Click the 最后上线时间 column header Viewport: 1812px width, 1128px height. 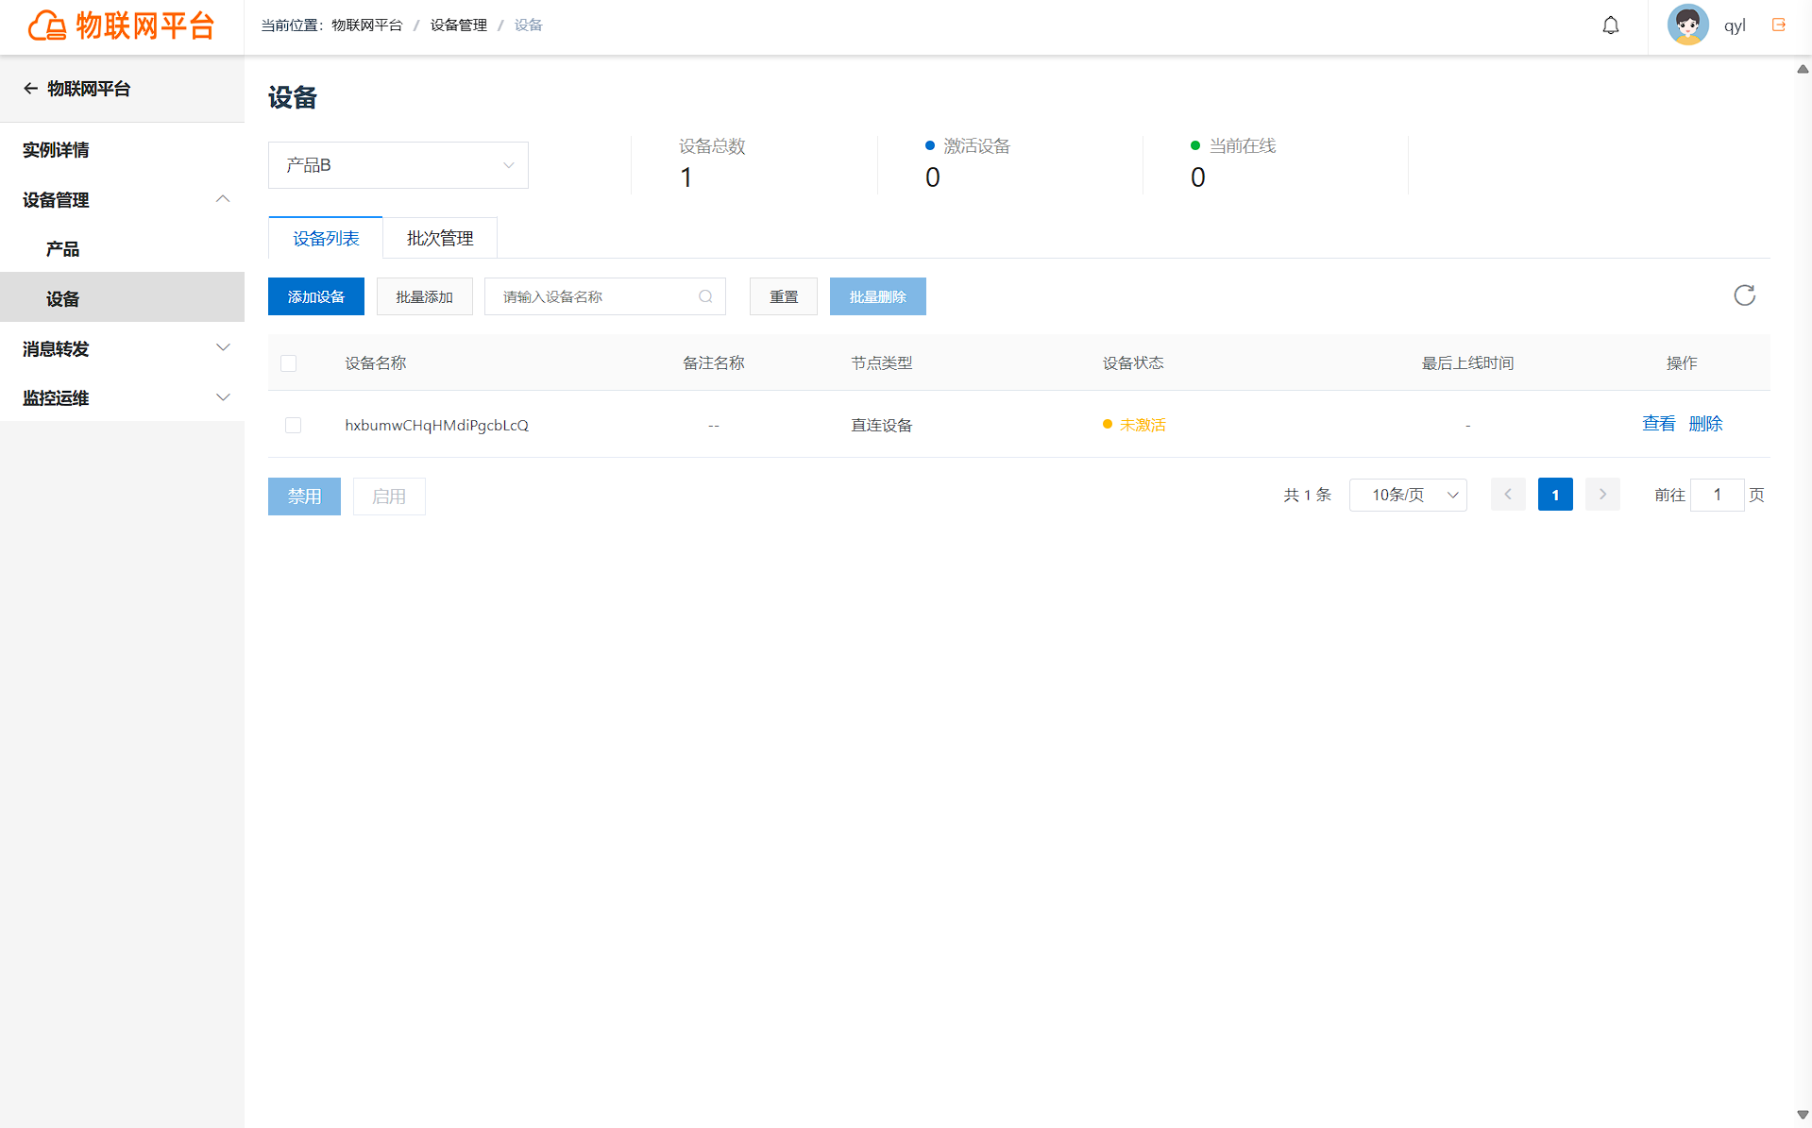coord(1468,363)
